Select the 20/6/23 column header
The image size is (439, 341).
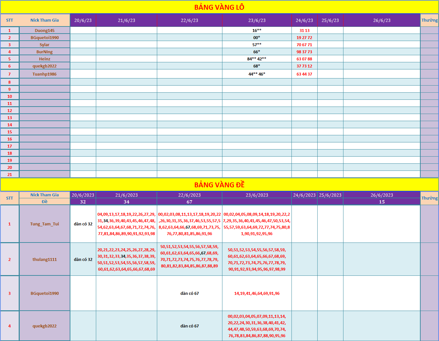[83, 20]
